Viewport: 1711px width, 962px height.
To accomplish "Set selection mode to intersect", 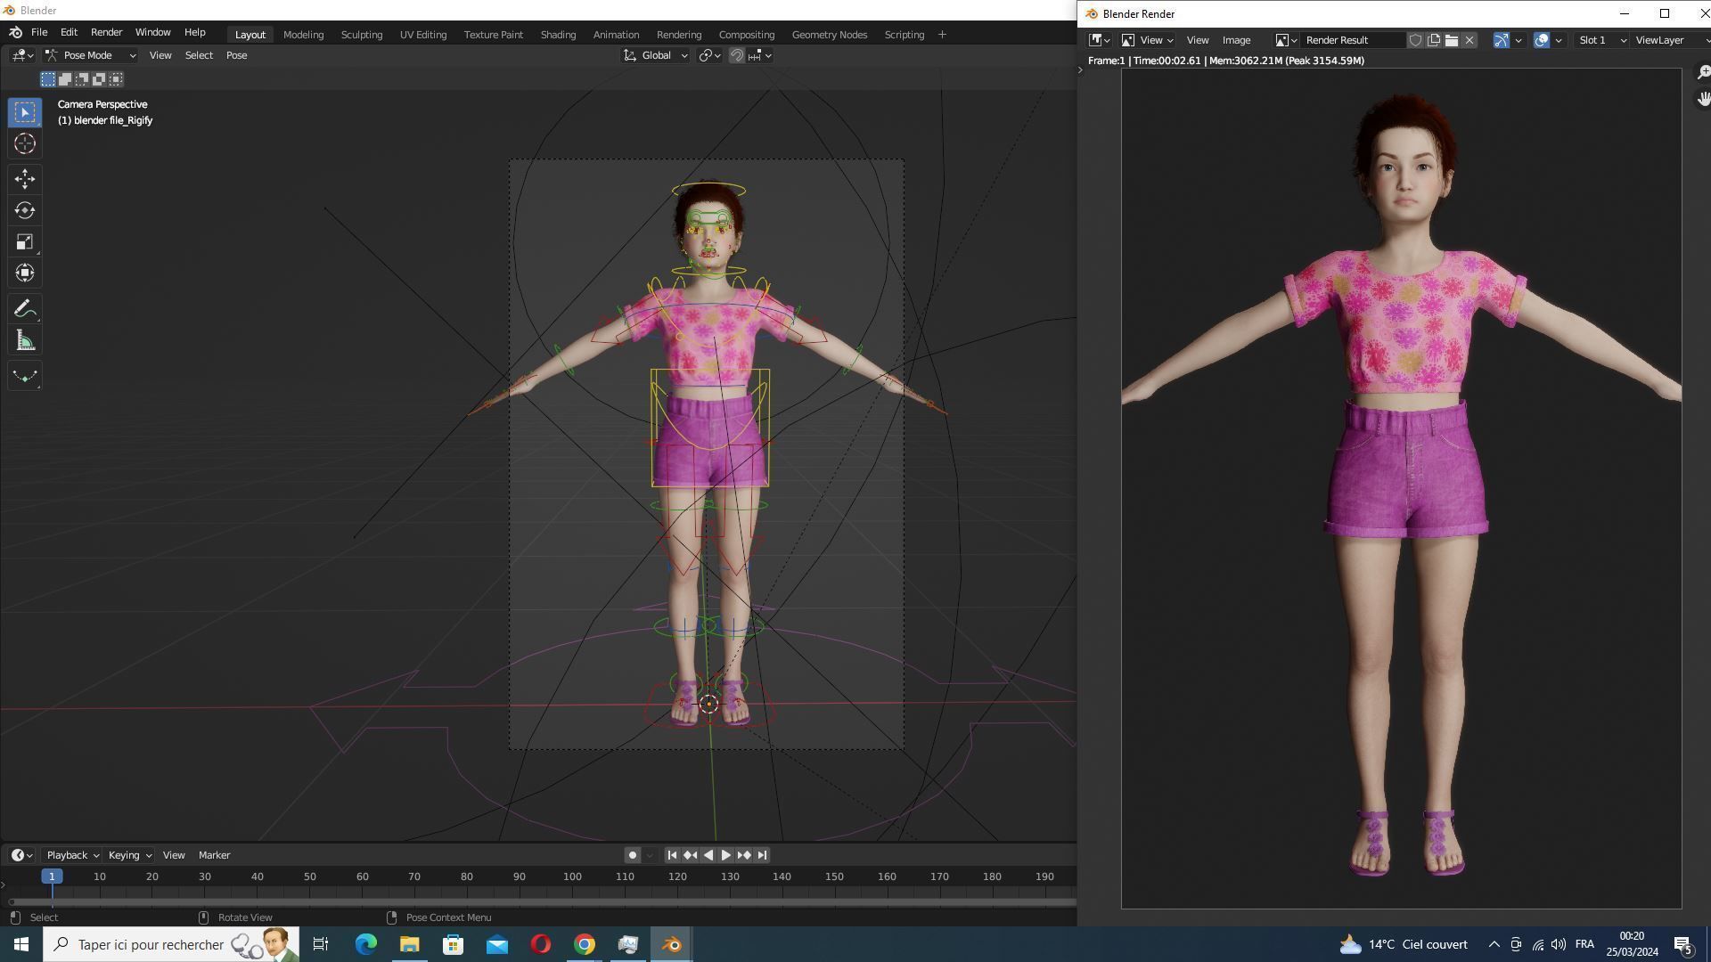I will coord(116,79).
